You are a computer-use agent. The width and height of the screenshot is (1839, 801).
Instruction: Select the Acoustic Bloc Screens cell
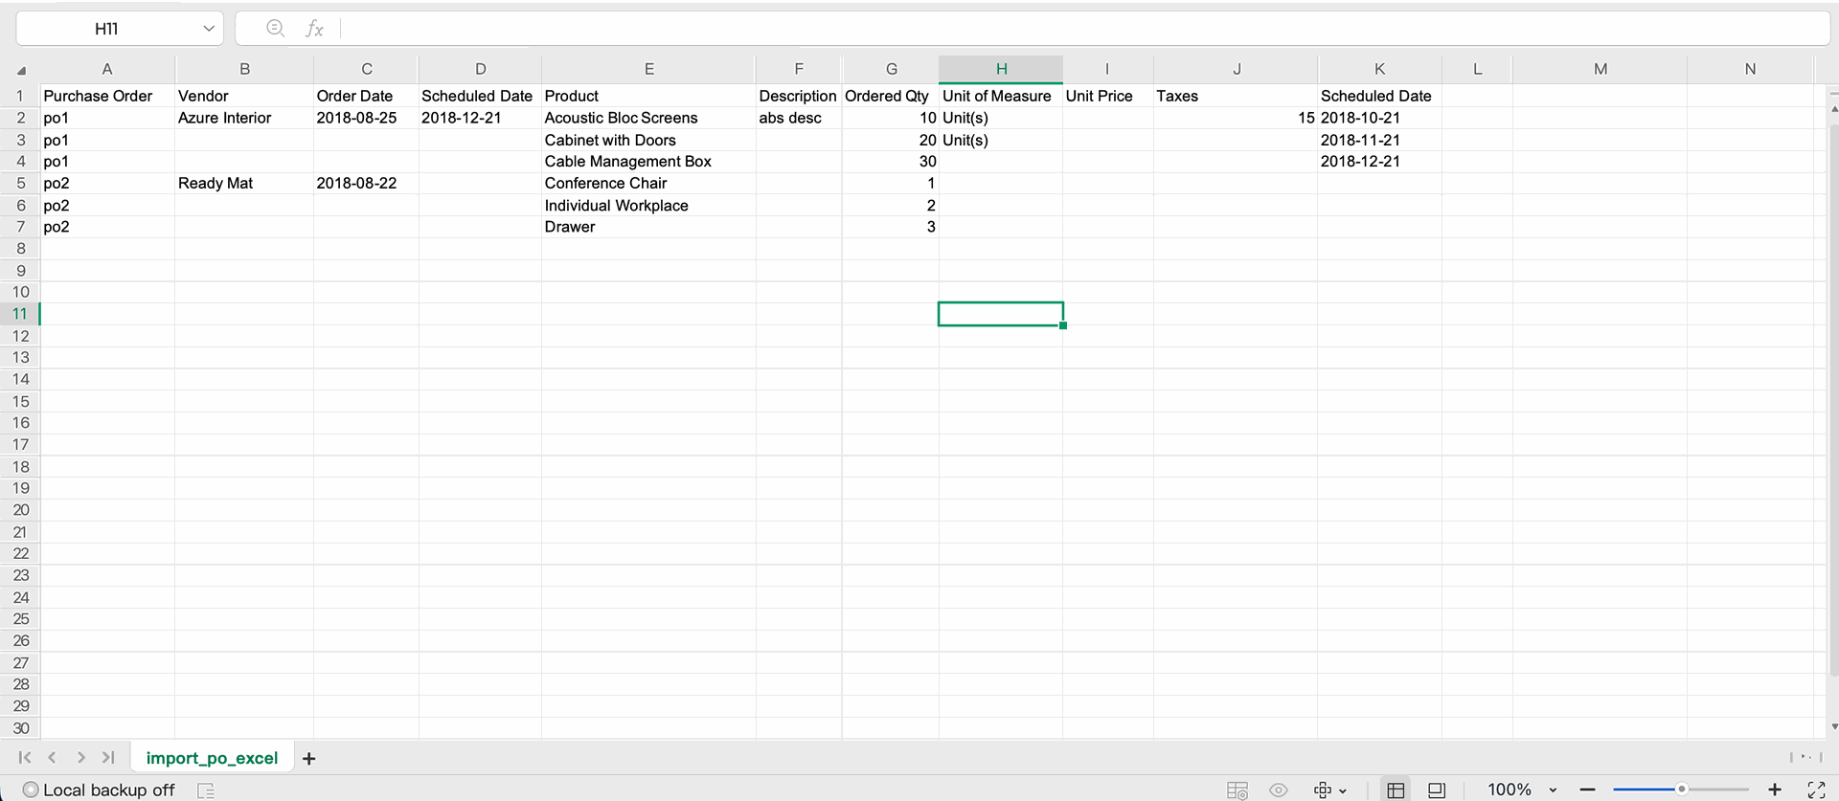point(648,118)
